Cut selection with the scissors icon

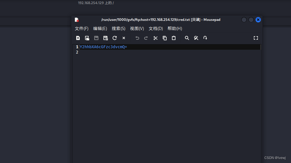[155, 38]
